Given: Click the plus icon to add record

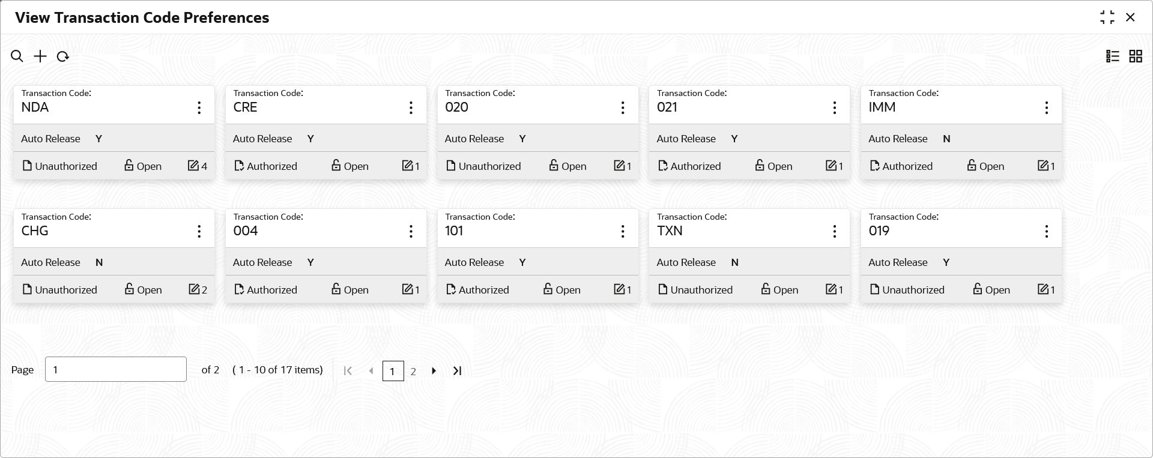Looking at the screenshot, I should [x=40, y=56].
